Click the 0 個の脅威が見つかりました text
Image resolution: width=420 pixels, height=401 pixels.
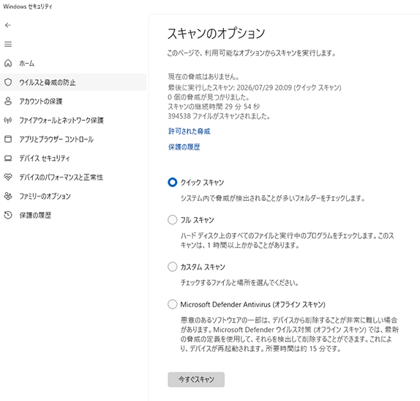[209, 97]
